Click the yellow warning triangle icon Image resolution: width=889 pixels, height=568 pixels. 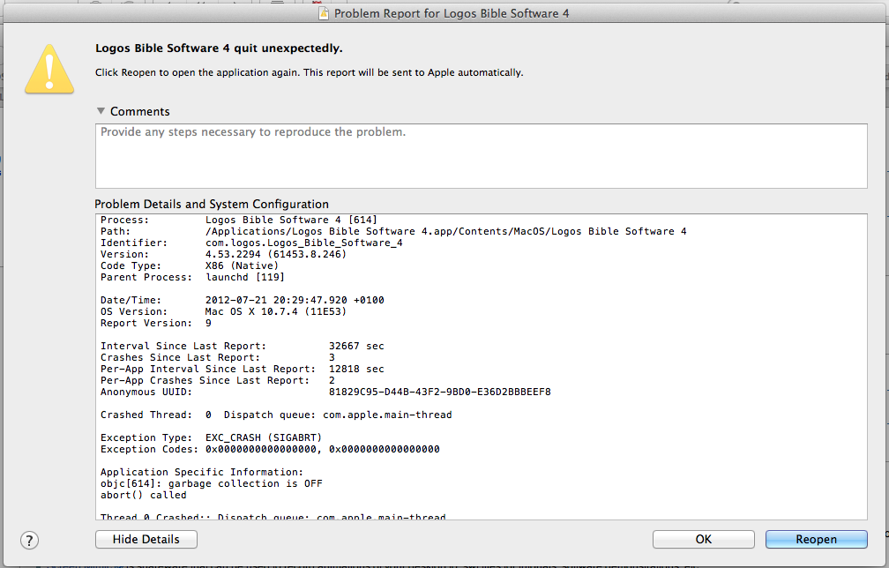click(x=49, y=69)
